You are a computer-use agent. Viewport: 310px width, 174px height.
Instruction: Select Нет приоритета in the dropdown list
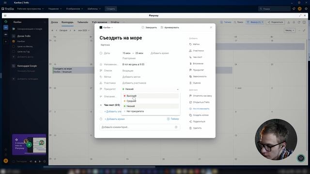pos(151,111)
